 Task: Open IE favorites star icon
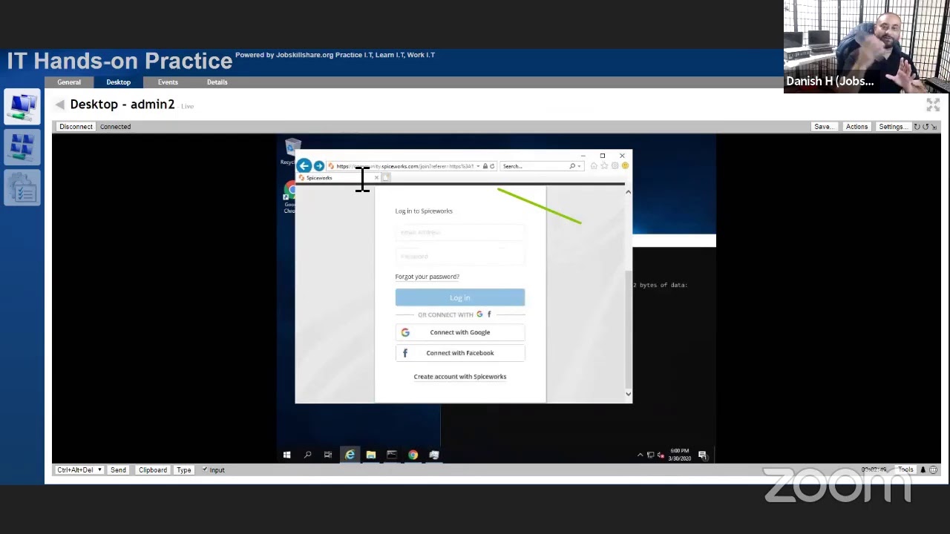tap(604, 166)
